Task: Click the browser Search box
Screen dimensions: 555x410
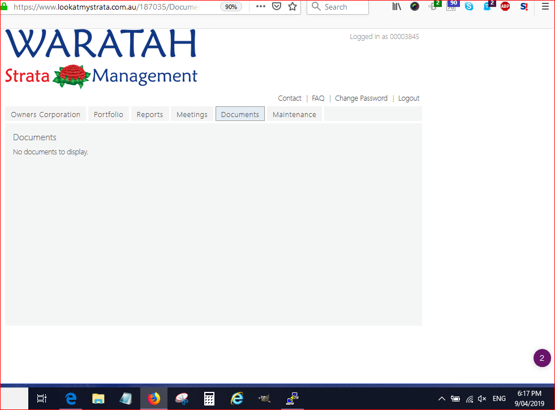Action: (338, 7)
